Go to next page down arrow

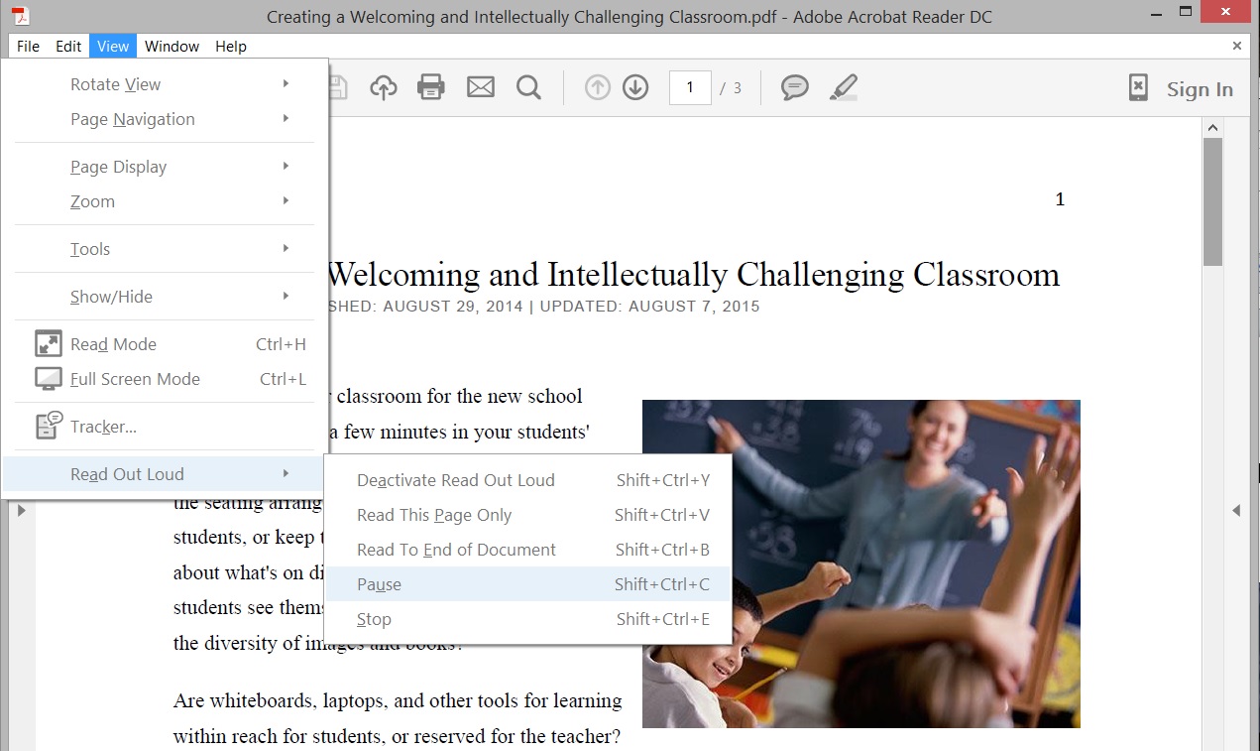(x=635, y=87)
